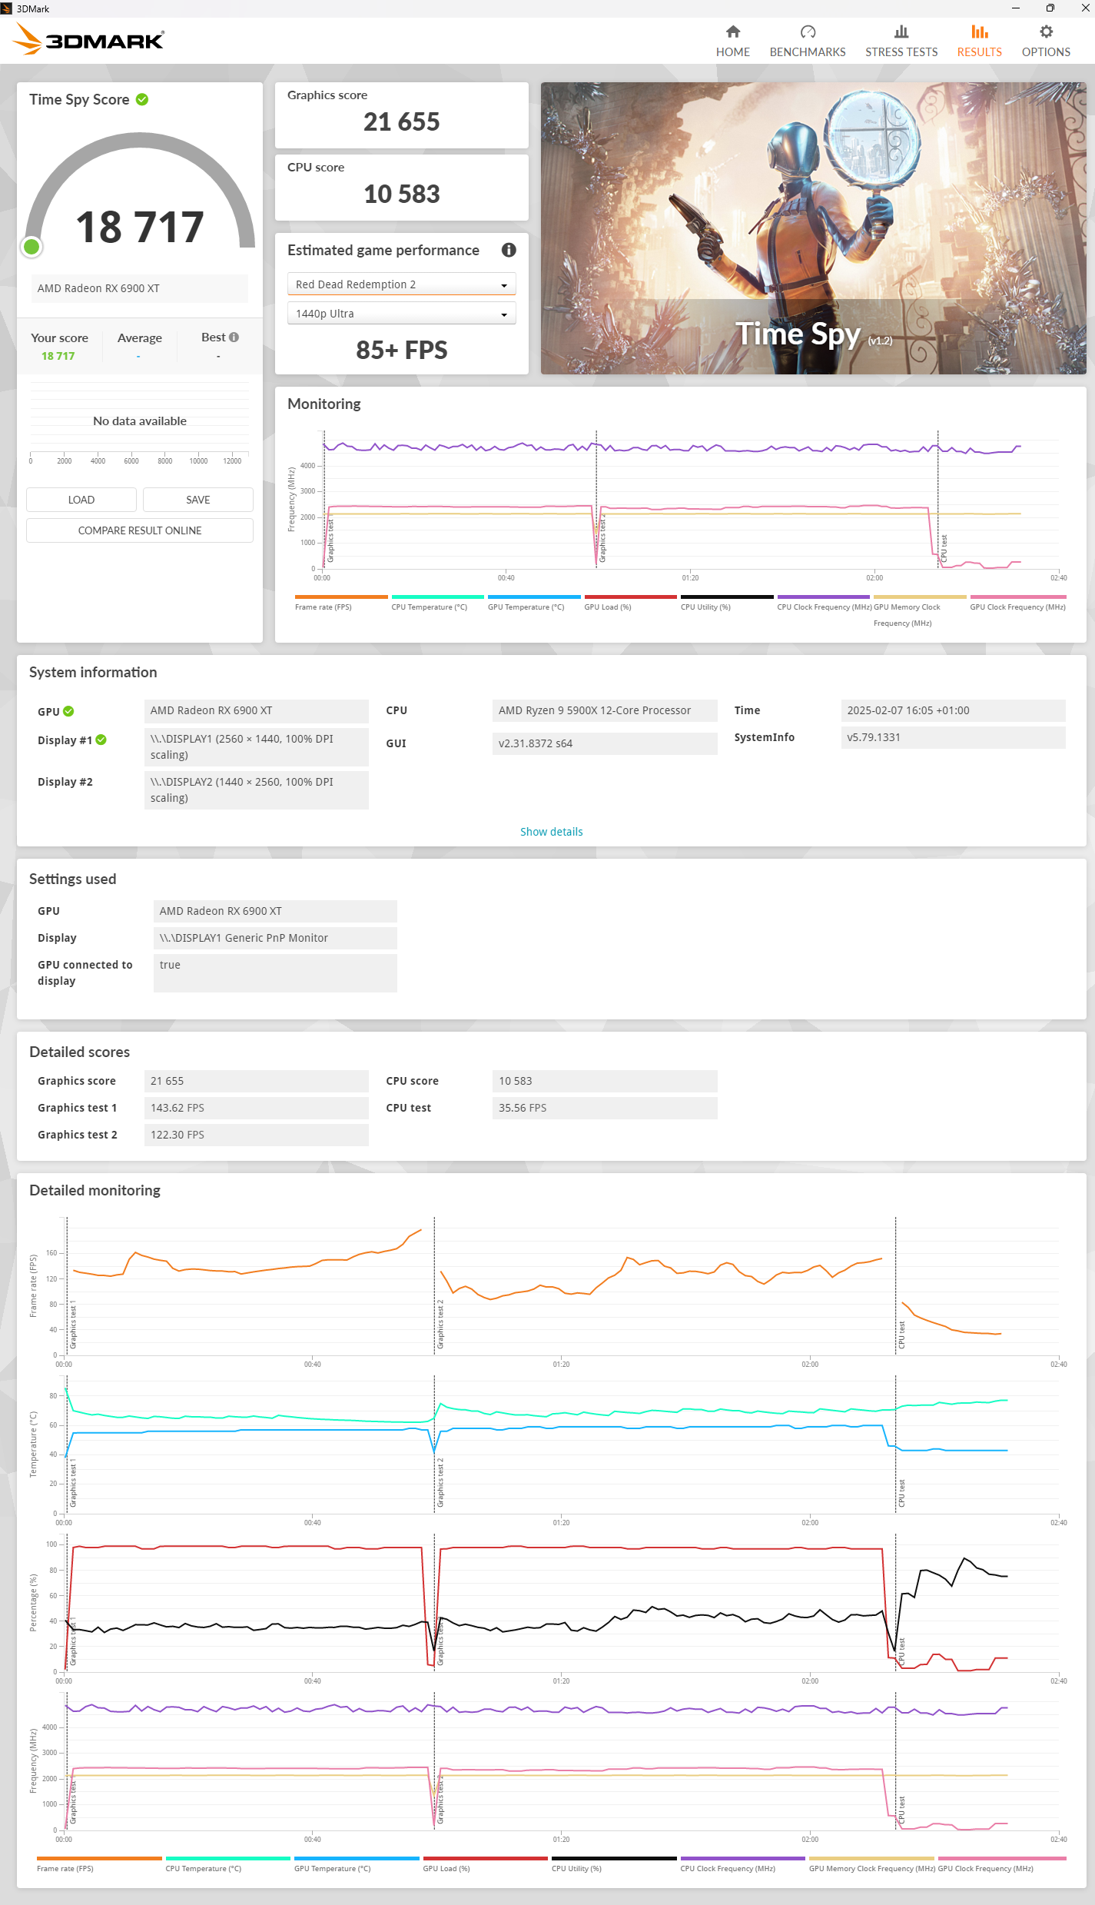Switch to the RESULTS tab label

979,52
